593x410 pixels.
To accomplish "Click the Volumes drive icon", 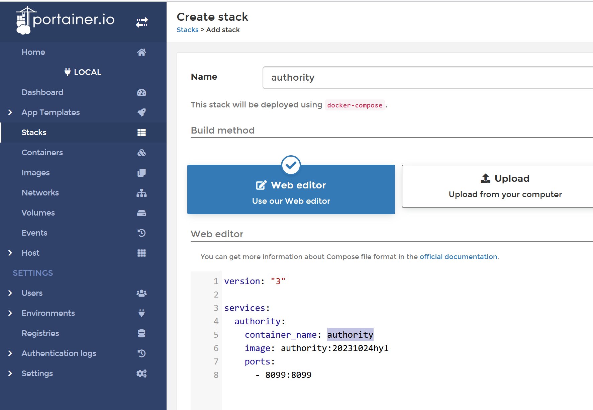I will tap(141, 213).
